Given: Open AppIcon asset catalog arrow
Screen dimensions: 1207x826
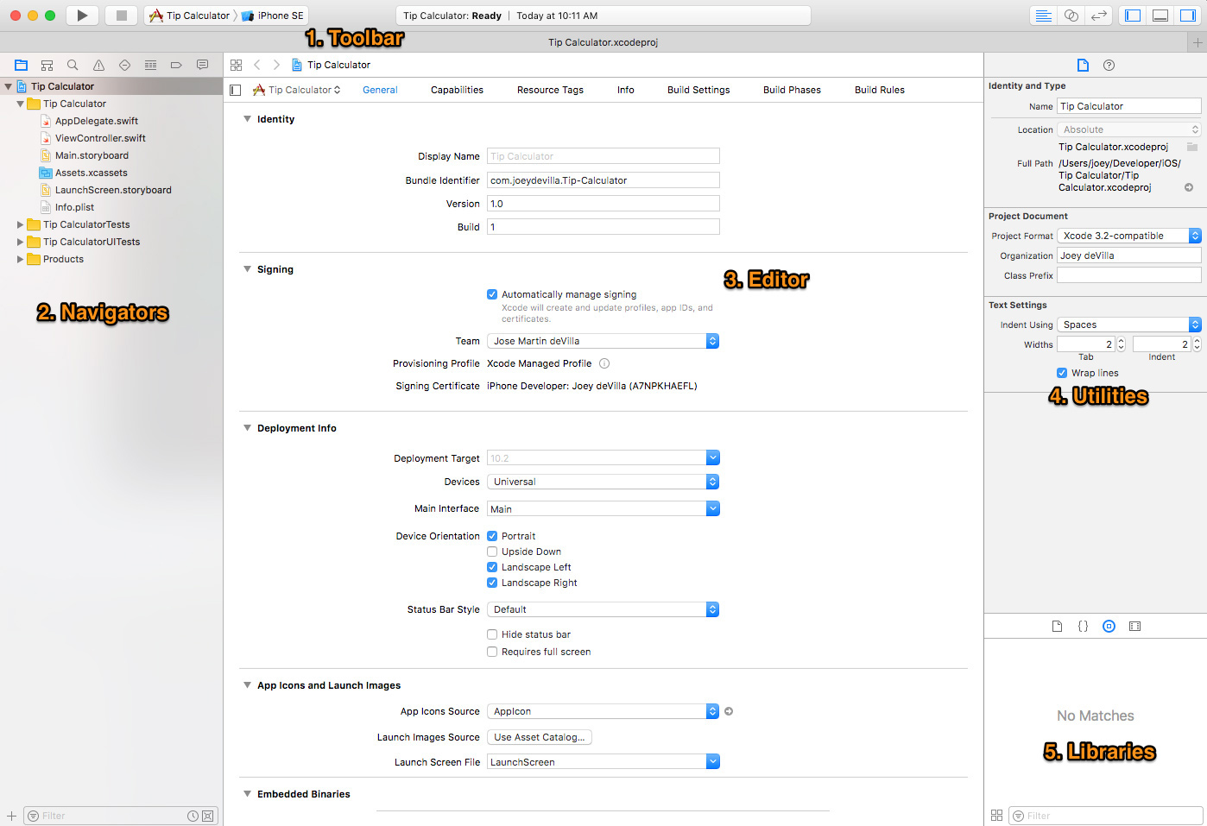Looking at the screenshot, I should pyautogui.click(x=729, y=711).
